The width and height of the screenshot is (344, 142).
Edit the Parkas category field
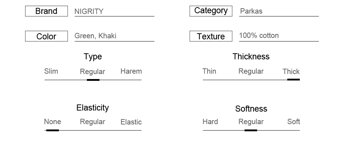[x=279, y=11]
